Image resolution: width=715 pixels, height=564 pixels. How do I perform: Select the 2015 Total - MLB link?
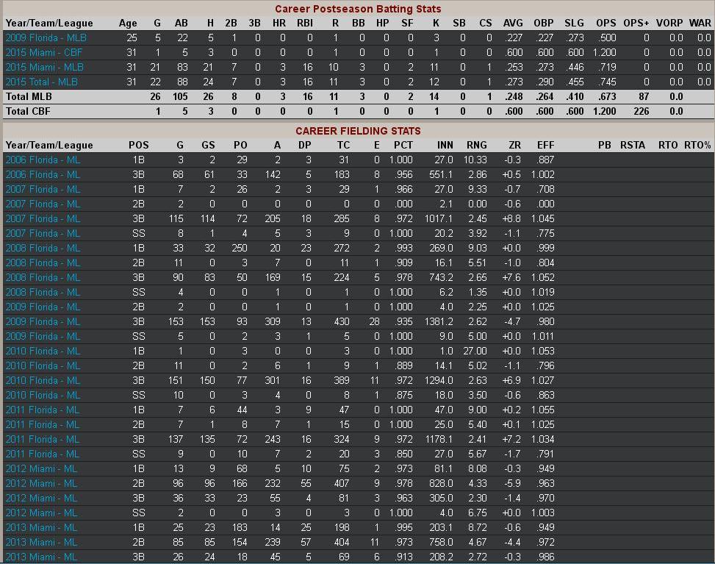click(41, 82)
